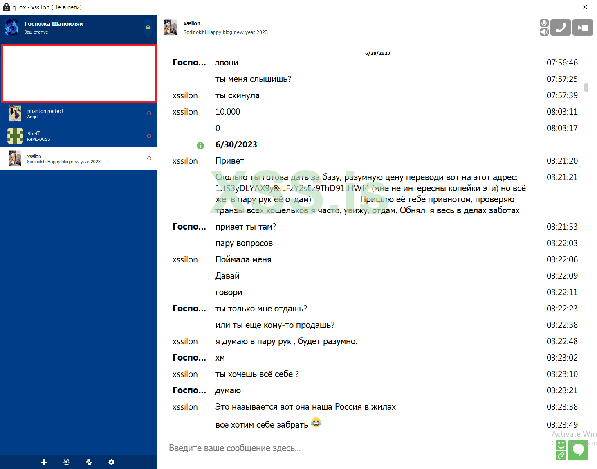Click the message 'Поймала меня'

pos(243,259)
